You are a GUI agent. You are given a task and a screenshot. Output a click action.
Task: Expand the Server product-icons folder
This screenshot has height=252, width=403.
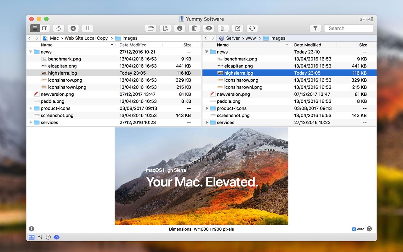(x=207, y=108)
